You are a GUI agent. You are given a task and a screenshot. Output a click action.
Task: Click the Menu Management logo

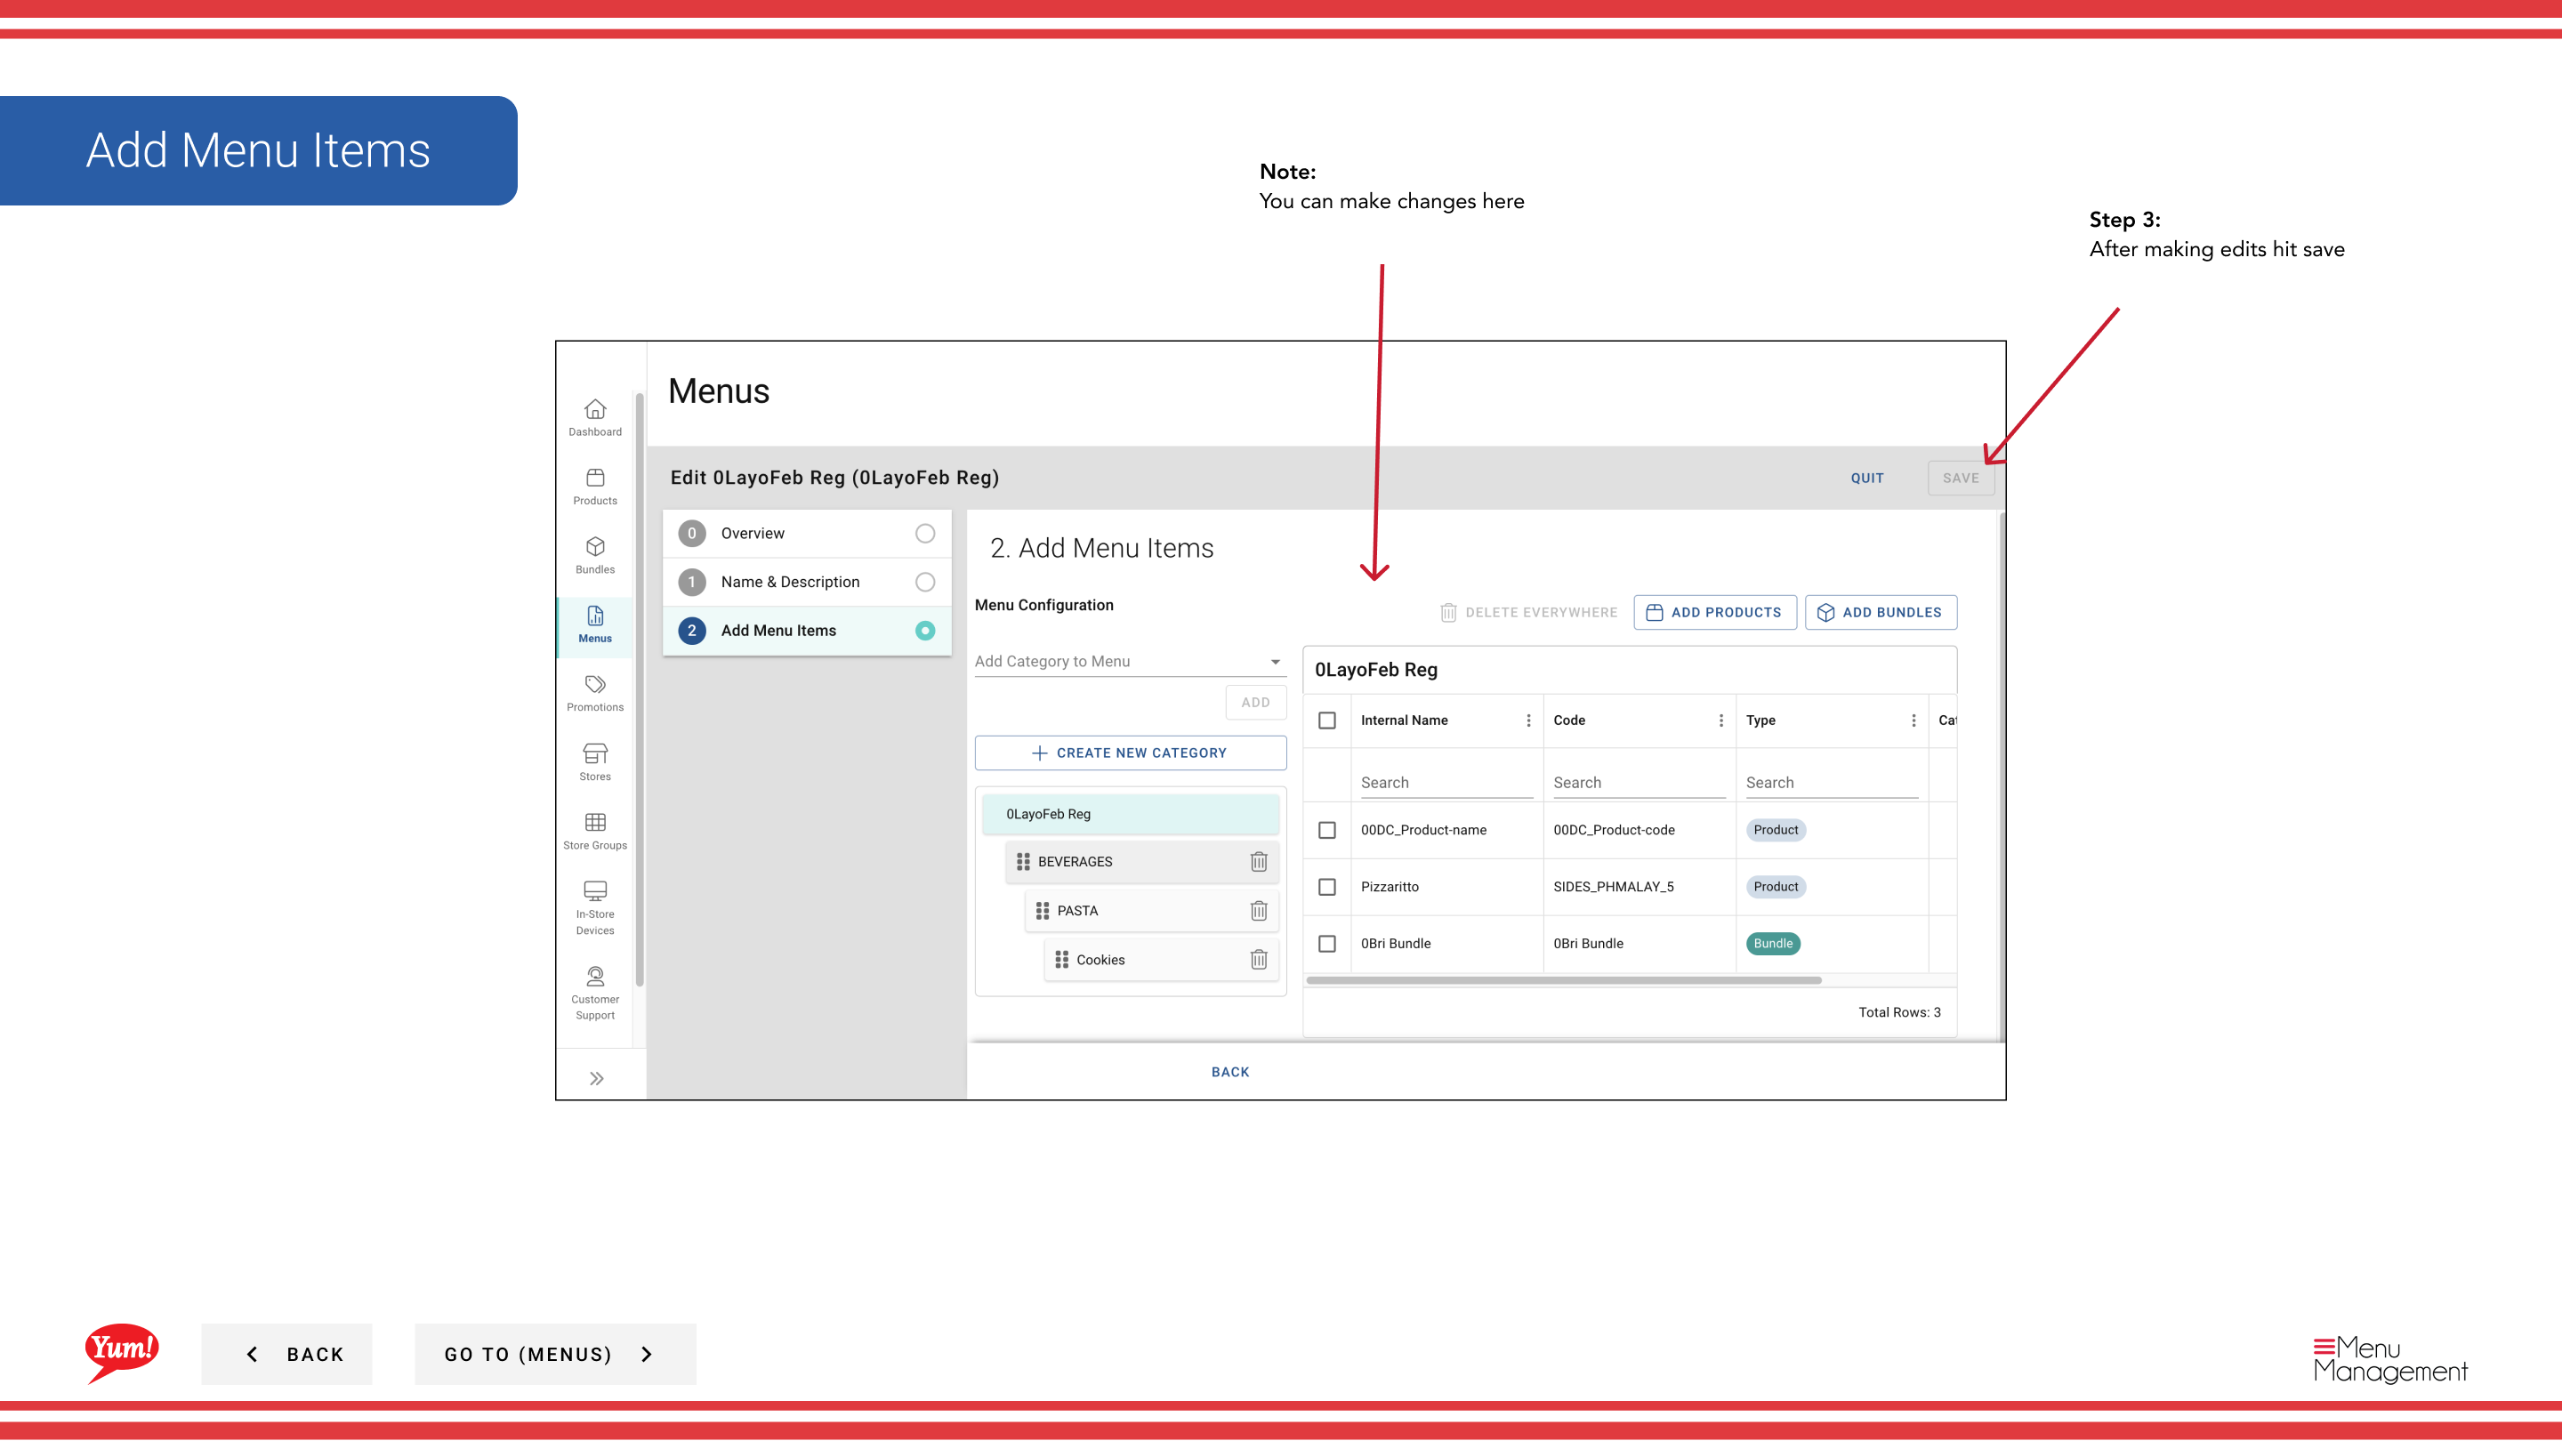[x=2390, y=1359]
